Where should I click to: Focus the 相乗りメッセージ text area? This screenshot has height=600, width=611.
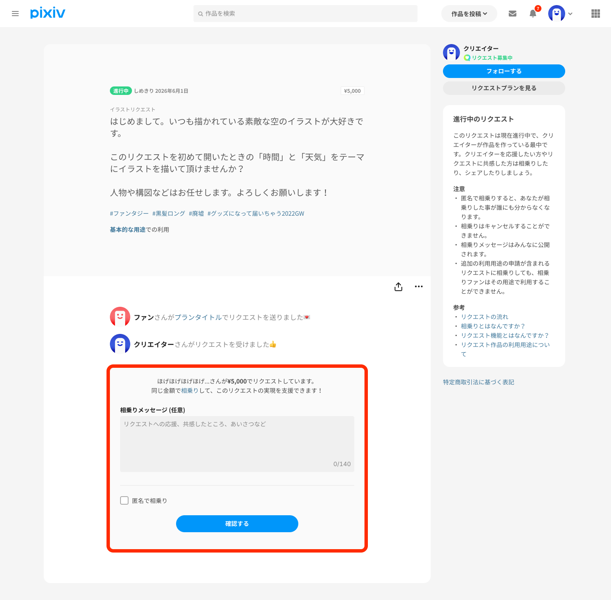coord(237,444)
